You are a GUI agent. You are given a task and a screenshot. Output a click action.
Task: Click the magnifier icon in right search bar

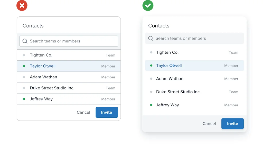coord(151,38)
